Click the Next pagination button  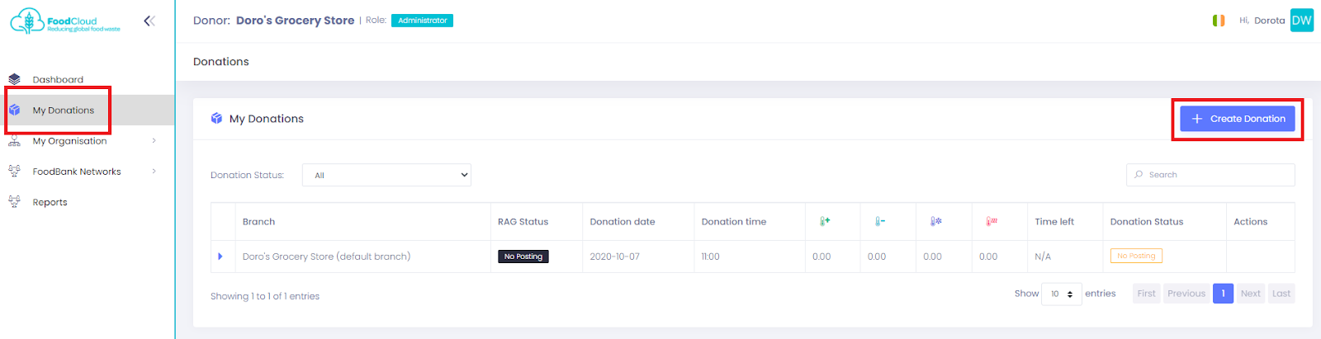[x=1251, y=294]
